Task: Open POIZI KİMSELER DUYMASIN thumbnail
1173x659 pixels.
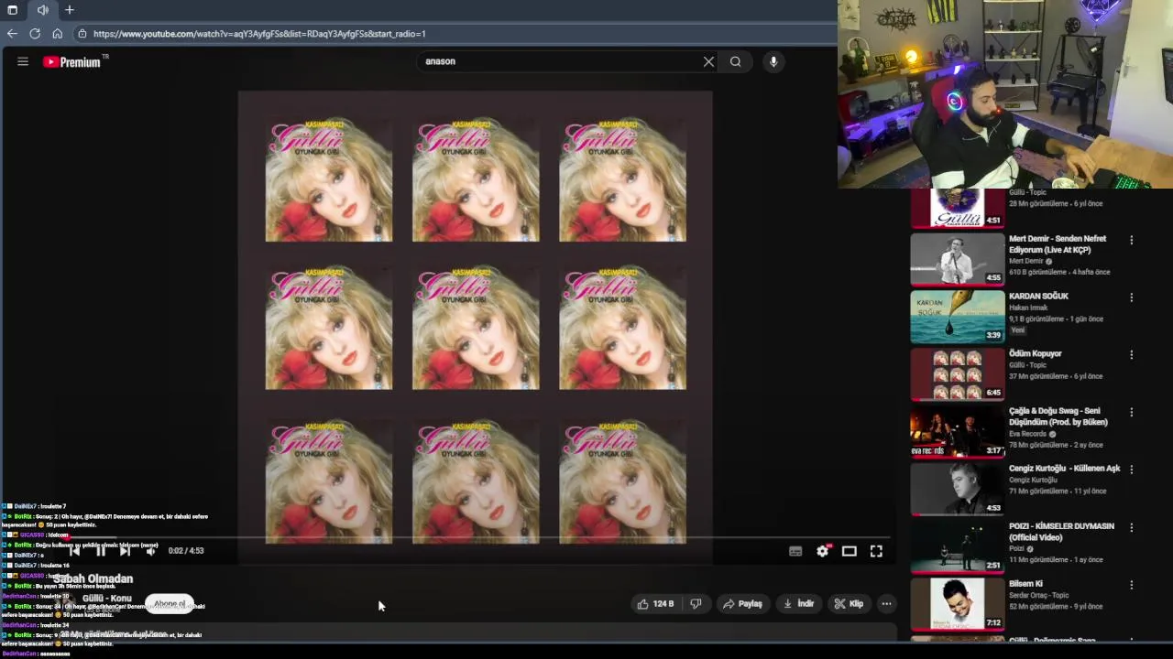Action: [957, 547]
